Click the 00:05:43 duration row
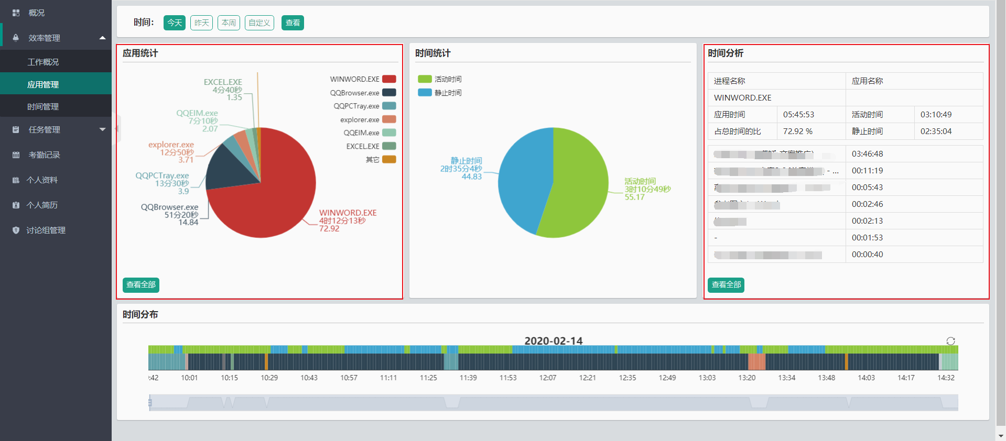 845,188
